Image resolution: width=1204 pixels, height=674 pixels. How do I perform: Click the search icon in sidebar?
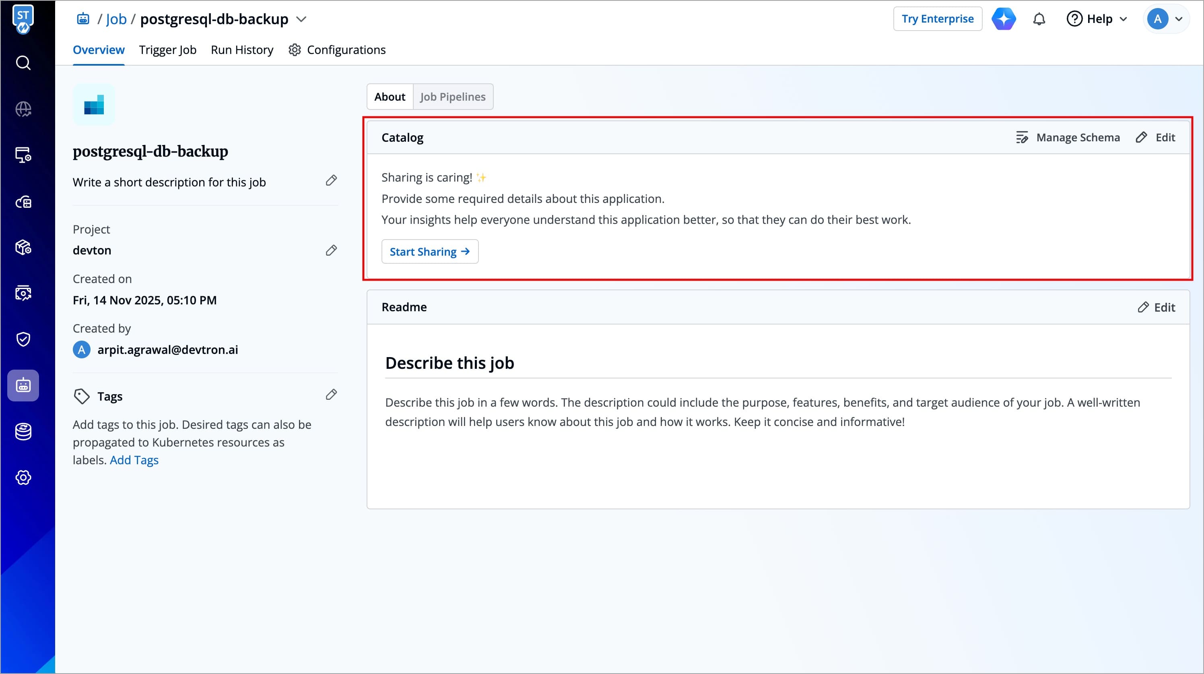point(23,63)
